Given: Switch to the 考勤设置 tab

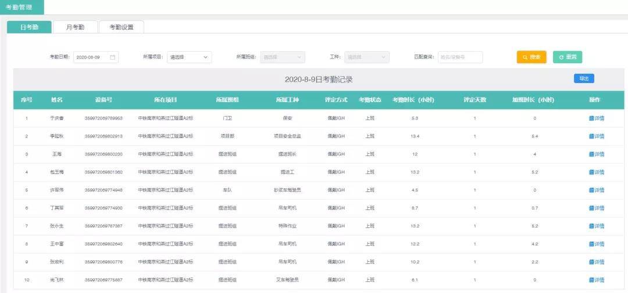Looking at the screenshot, I should (121, 27).
